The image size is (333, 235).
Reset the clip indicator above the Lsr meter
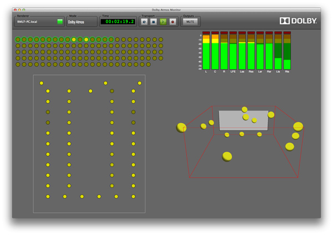tap(260, 33)
